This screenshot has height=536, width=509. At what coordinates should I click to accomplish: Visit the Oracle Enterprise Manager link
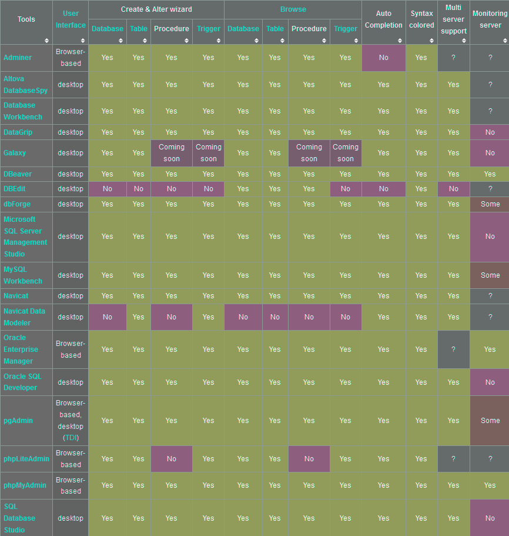pos(21,349)
